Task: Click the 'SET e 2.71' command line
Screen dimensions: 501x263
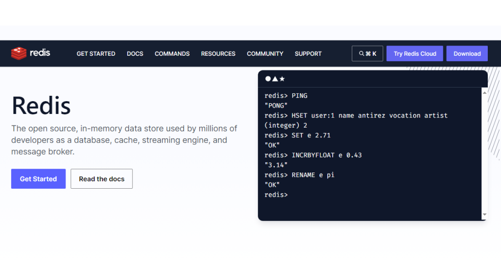Action: tap(297, 135)
